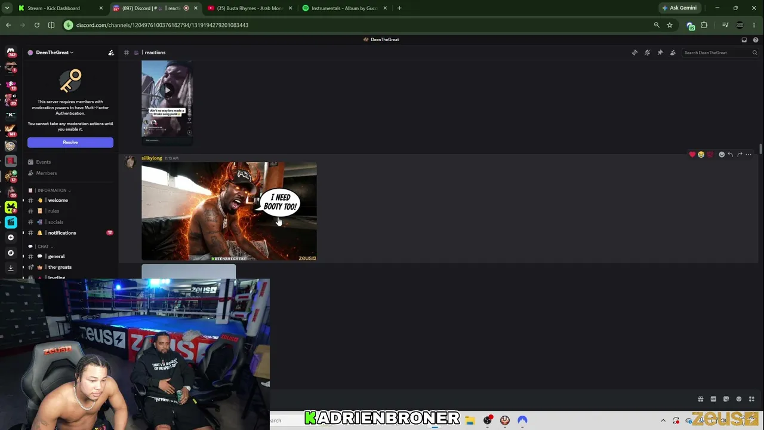Open the Discord inbox icon
This screenshot has height=430, width=764.
[x=744, y=39]
